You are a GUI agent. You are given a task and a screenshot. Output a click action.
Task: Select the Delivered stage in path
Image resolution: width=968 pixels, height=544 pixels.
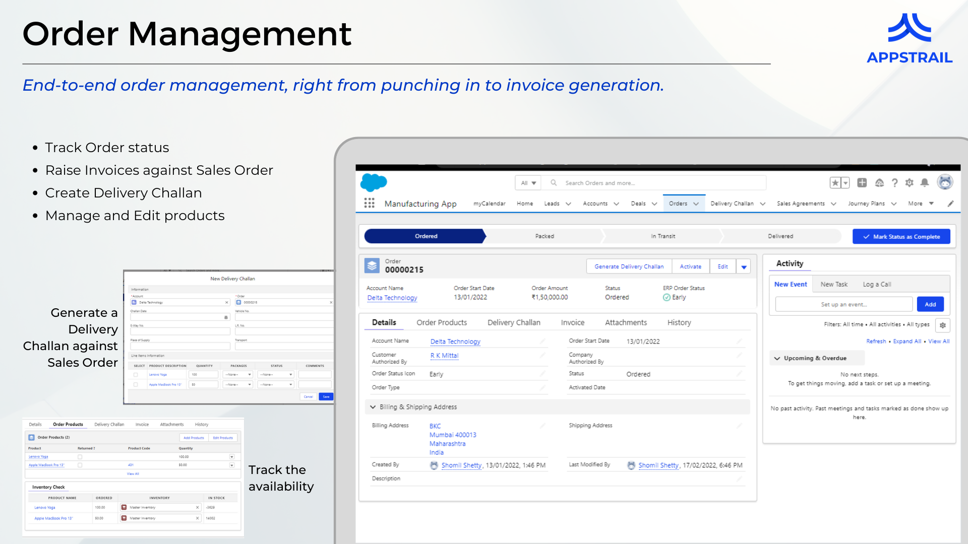(x=780, y=236)
